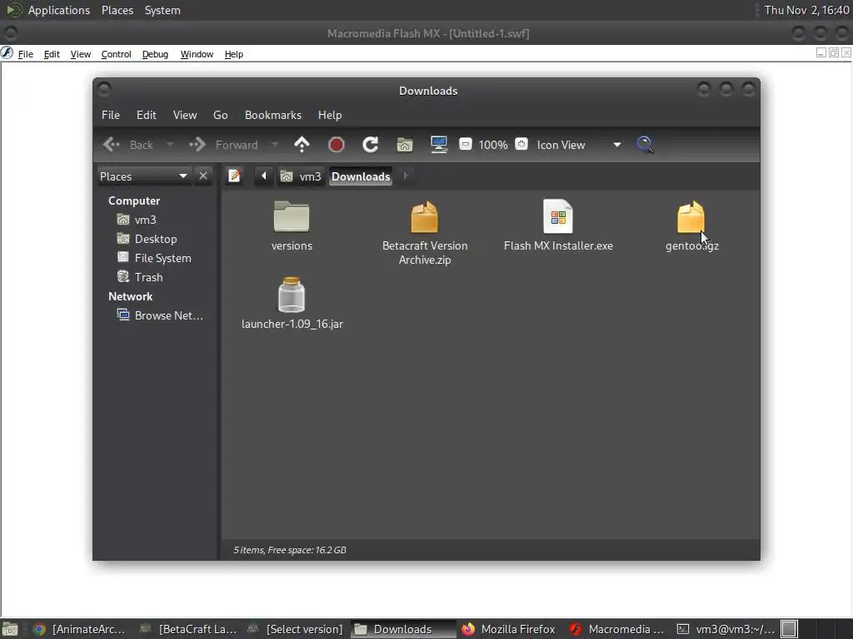Select the versions folder
853x639 pixels.
(292, 226)
